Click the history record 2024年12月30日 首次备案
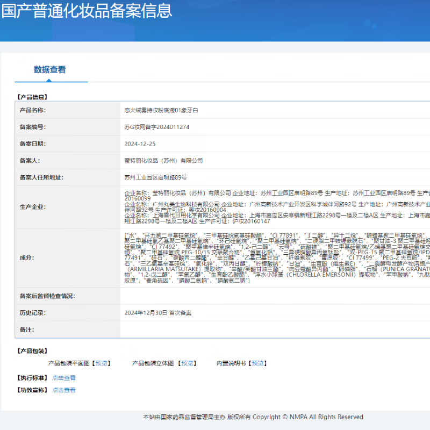This screenshot has height=430, width=430. [157, 313]
